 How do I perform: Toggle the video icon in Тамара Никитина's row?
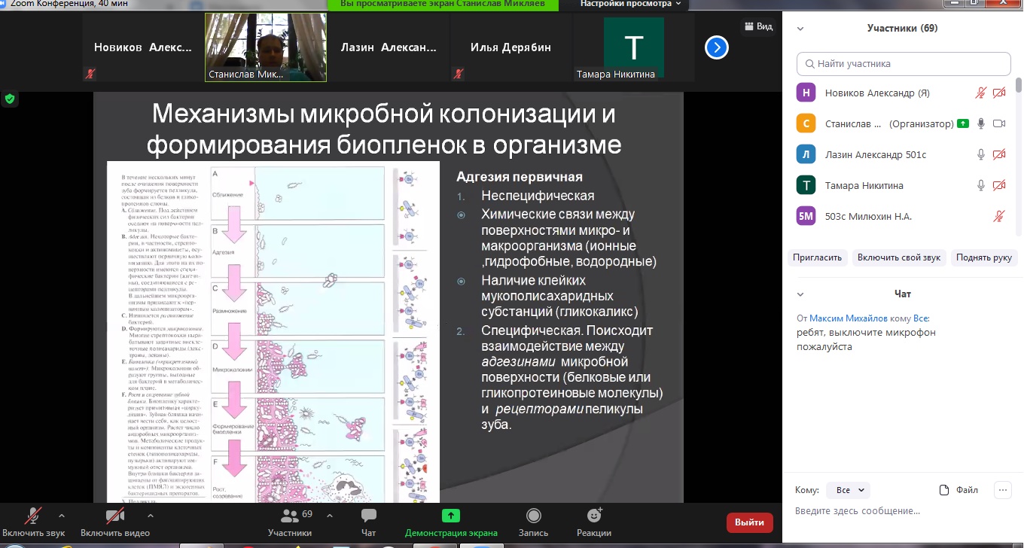click(x=999, y=185)
